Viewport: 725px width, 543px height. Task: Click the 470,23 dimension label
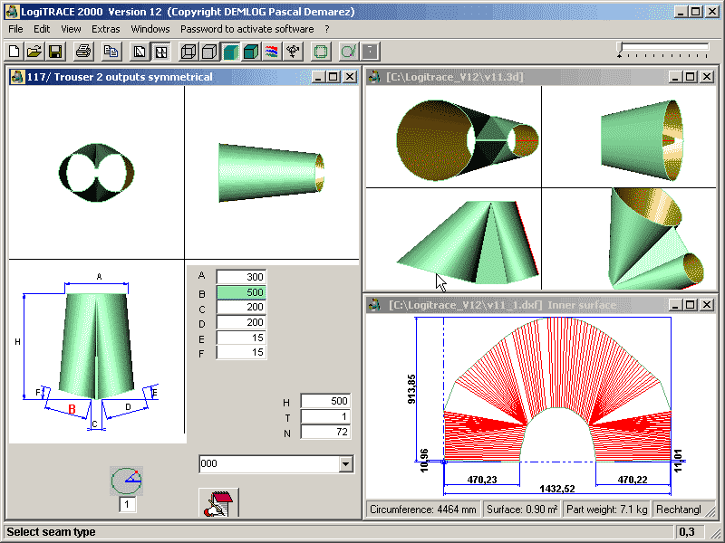pos(482,480)
